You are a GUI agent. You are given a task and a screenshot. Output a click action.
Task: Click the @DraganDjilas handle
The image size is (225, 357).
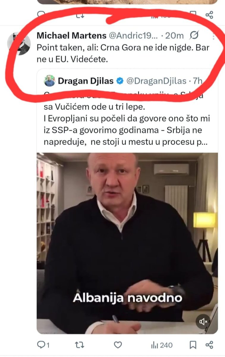coord(157,81)
